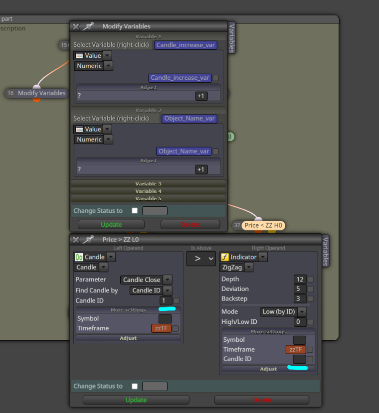
Task: Open Variables side tab of Price panel
Action: tap(326, 251)
